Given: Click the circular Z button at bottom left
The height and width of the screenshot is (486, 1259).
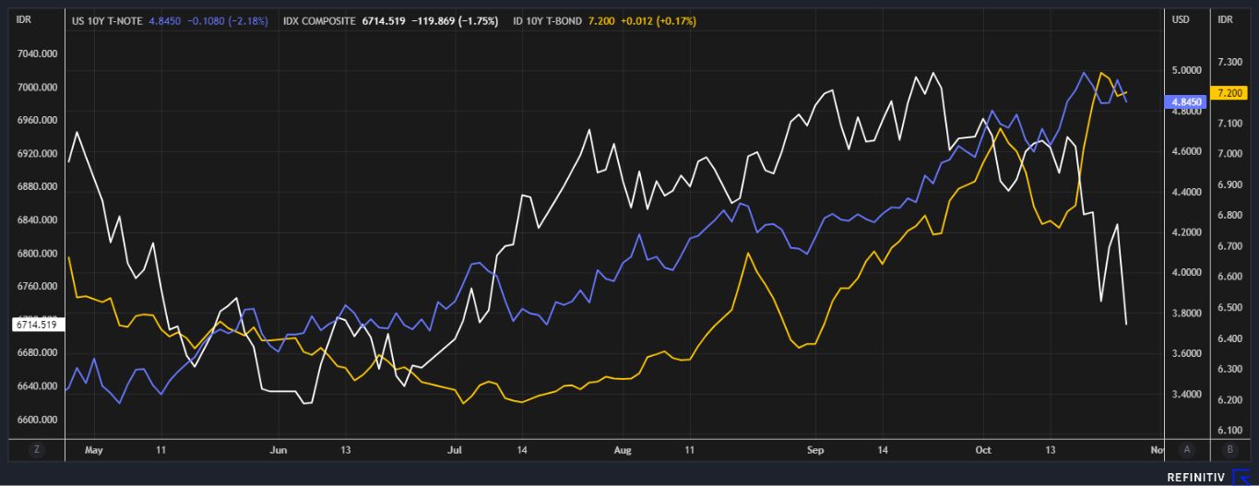Looking at the screenshot, I should [36, 450].
